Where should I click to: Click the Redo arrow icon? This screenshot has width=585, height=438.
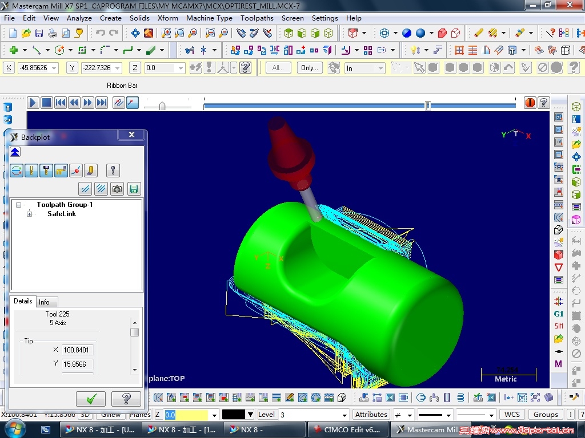tap(114, 33)
